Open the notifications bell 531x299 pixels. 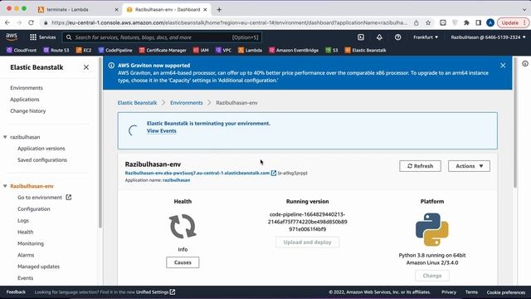click(x=379, y=37)
